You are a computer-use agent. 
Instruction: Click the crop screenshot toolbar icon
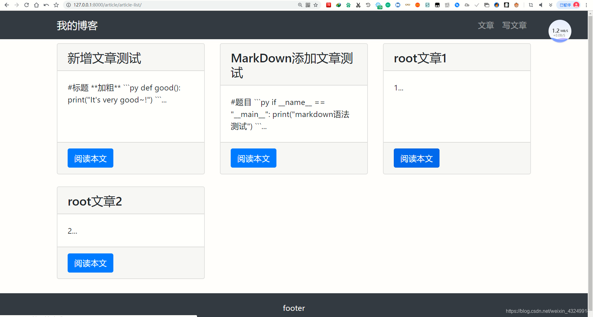(x=531, y=5)
